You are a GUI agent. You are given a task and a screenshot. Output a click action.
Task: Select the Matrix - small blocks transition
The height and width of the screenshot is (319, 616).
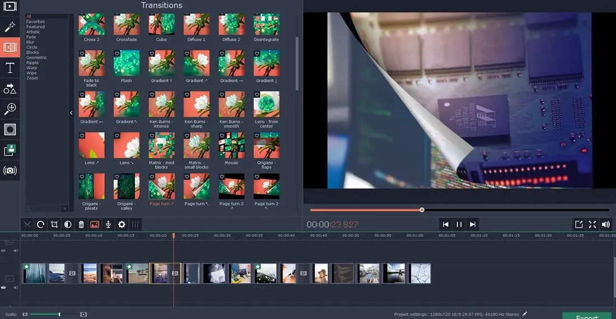197,145
